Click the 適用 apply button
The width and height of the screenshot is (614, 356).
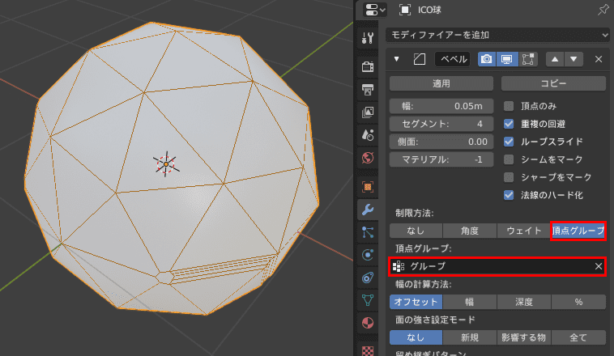[x=441, y=83]
